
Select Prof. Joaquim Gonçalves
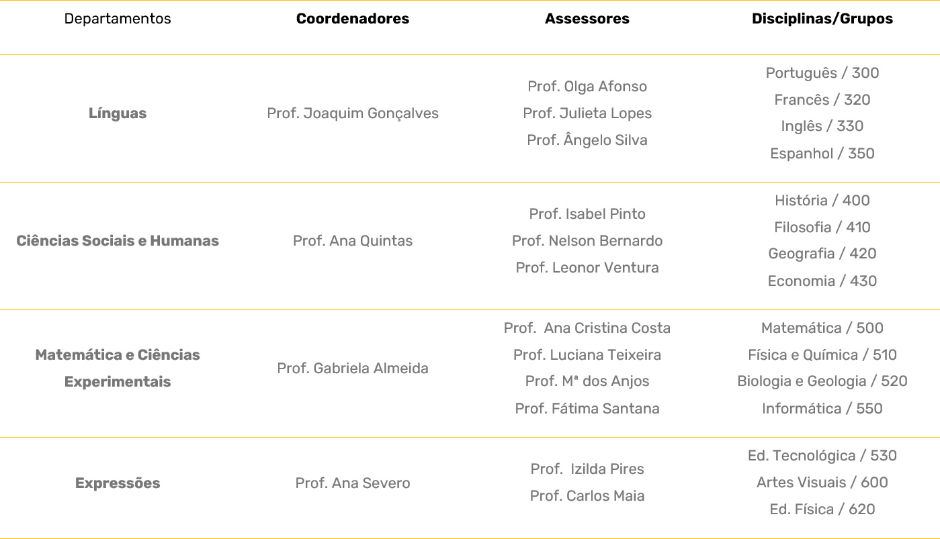(353, 113)
